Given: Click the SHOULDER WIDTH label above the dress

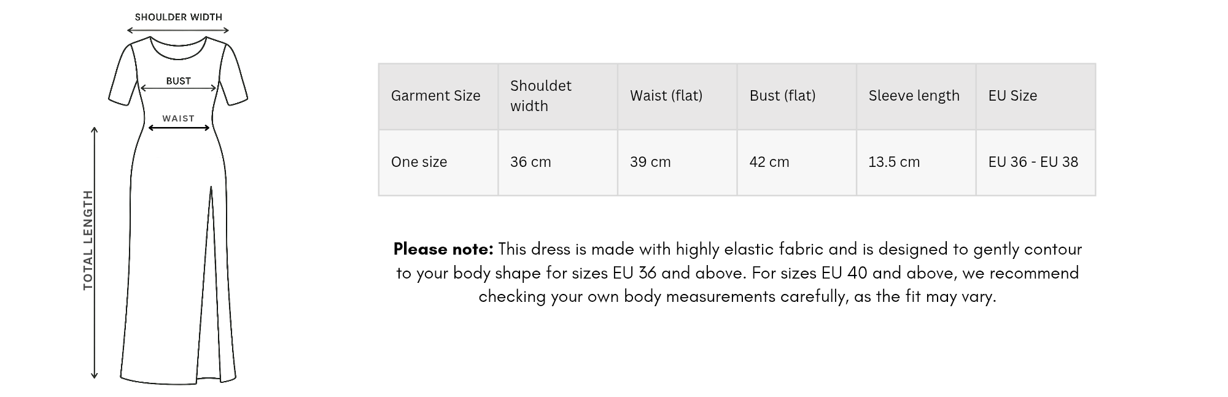Looking at the screenshot, I should click(178, 17).
